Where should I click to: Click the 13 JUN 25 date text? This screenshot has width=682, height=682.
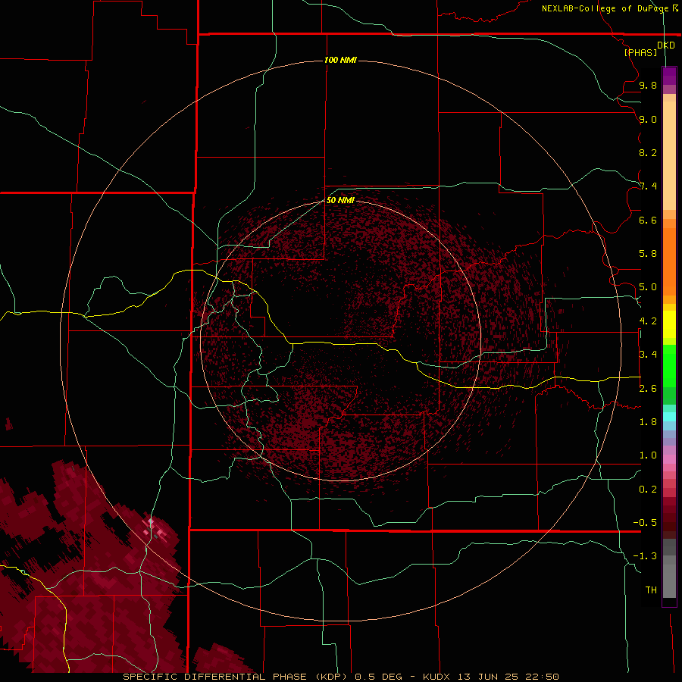tap(490, 677)
